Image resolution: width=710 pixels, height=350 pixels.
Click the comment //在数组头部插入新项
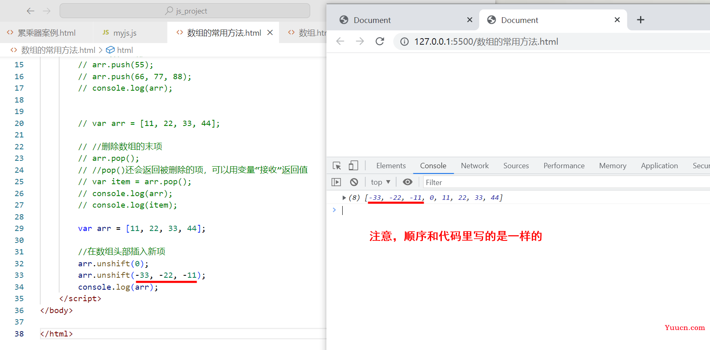tap(121, 252)
